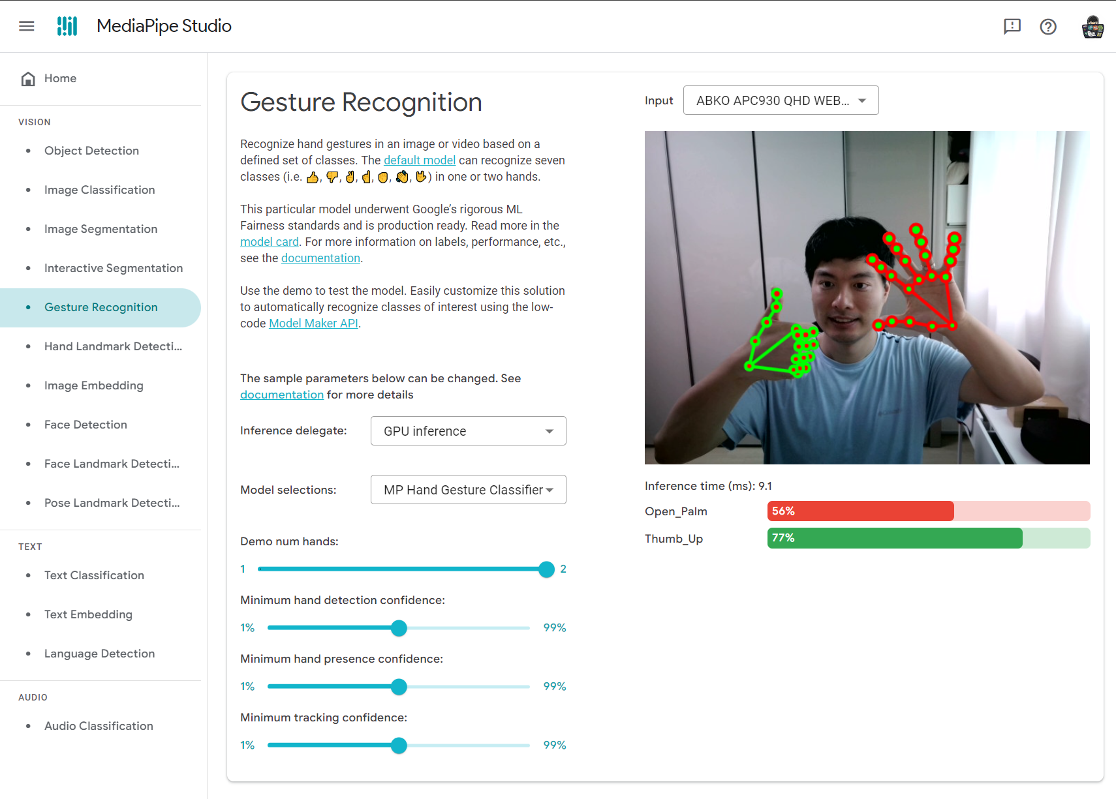Open the hamburger navigation menu
The image size is (1116, 799).
[26, 26]
